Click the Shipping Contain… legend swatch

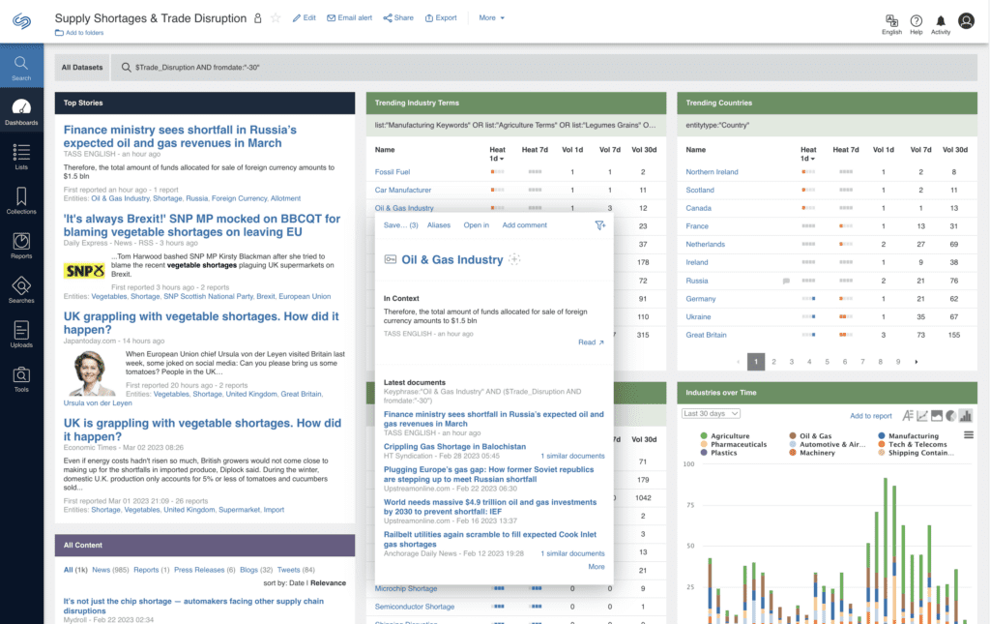pyautogui.click(x=882, y=453)
